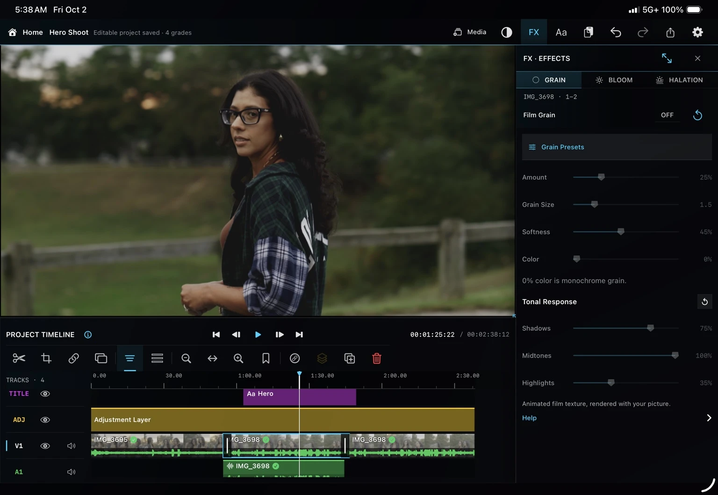Zoom out the timeline
Viewport: 718px width, 495px height.
186,359
